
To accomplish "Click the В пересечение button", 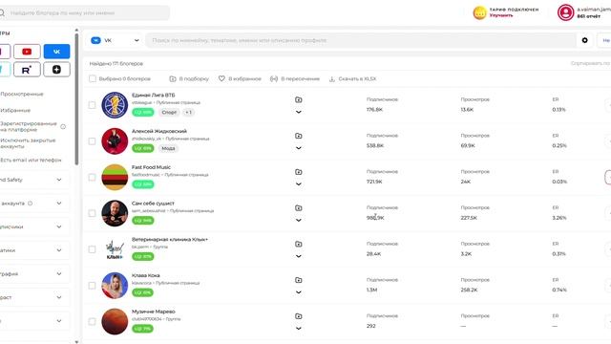I will tap(295, 78).
